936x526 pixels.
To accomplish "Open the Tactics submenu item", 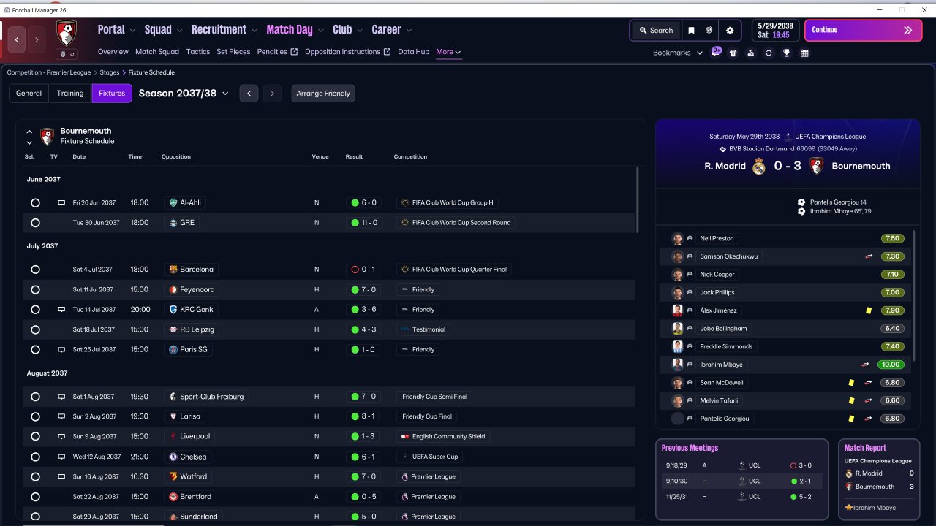I will point(198,52).
